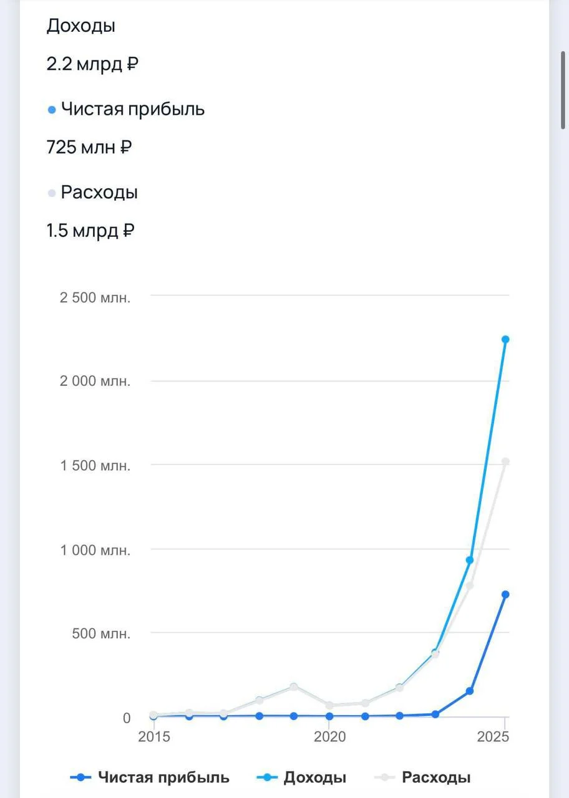Click the blue dot beside Чистая прибыль heading
Screen dimensions: 569x798
pyautogui.click(x=52, y=110)
